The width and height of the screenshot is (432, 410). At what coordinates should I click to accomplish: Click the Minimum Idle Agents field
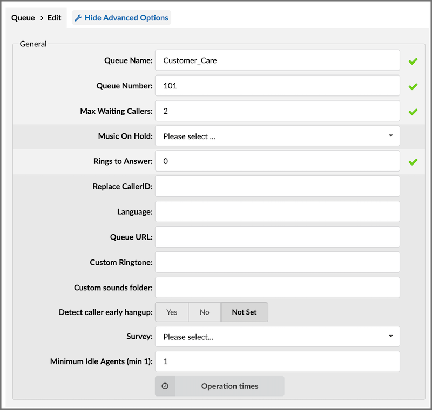[278, 361]
